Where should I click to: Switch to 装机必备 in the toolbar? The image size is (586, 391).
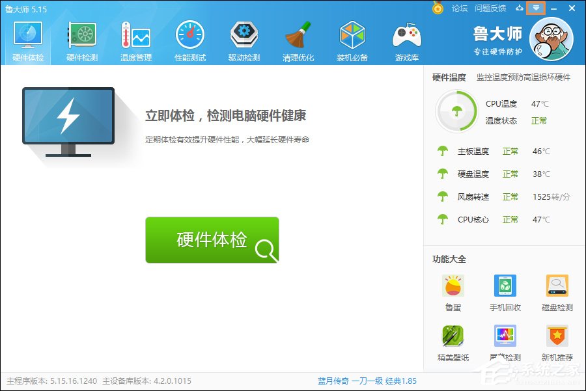point(352,38)
